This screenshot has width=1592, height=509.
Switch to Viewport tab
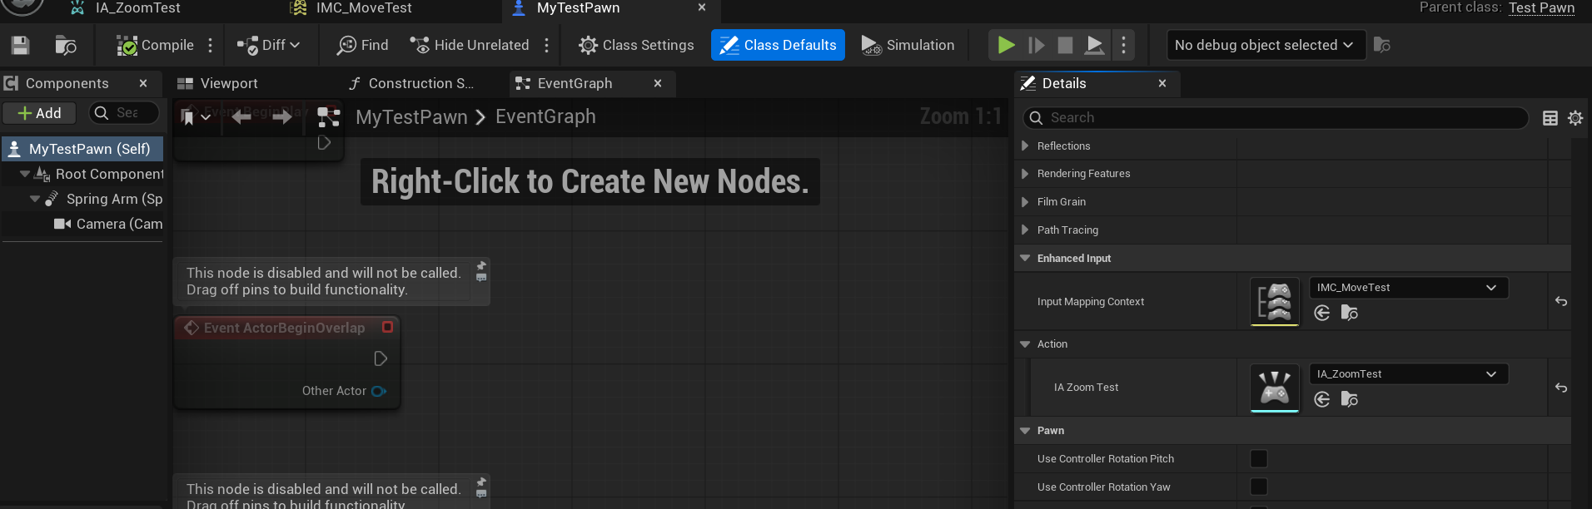tap(216, 83)
